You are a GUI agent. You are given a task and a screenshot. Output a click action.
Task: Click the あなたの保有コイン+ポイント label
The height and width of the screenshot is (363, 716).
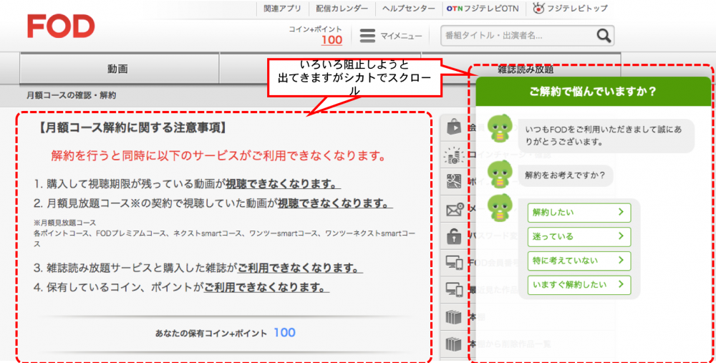point(211,334)
